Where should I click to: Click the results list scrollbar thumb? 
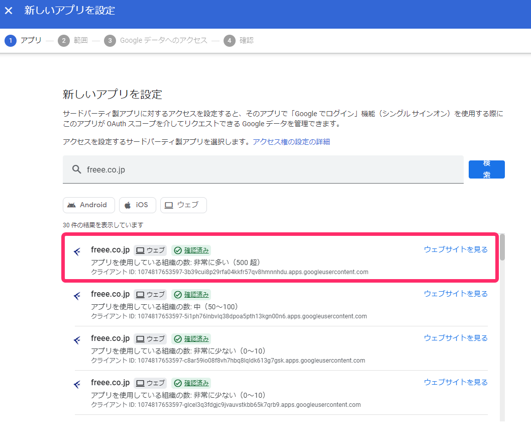pos(502,247)
